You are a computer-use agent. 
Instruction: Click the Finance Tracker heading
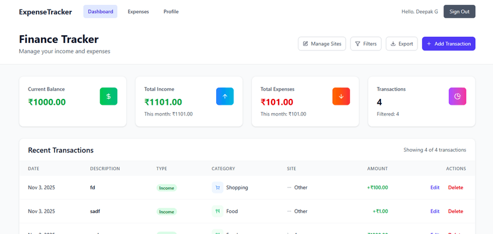[x=59, y=39]
